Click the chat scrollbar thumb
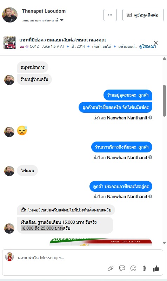The width and height of the screenshot is (167, 281). click(x=164, y=101)
